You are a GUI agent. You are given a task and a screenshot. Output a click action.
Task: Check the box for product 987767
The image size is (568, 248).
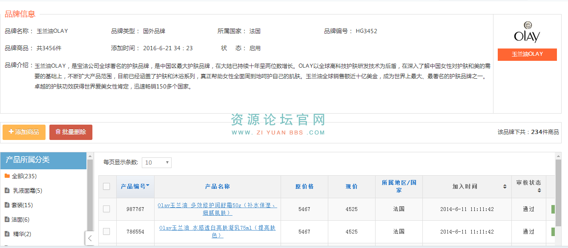click(106, 209)
